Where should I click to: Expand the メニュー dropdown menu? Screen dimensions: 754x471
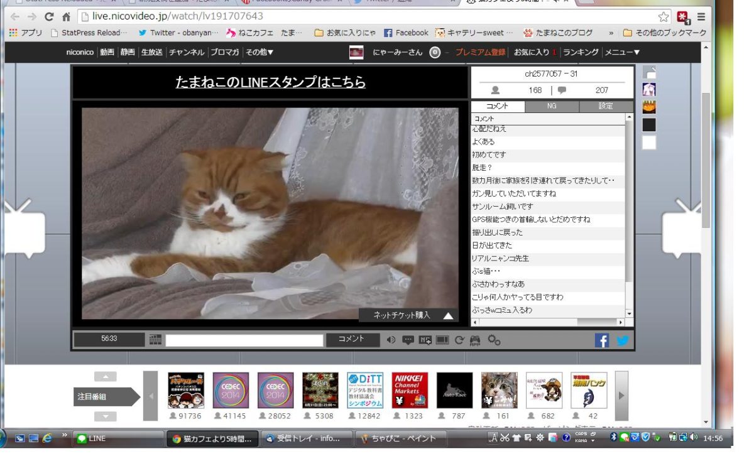[622, 52]
